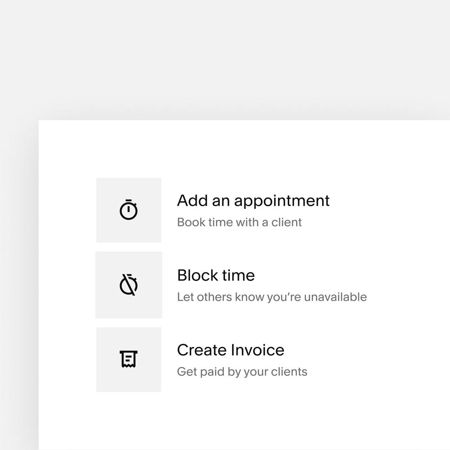
Task: Open the 'Create Invoice' option title
Action: (230, 350)
